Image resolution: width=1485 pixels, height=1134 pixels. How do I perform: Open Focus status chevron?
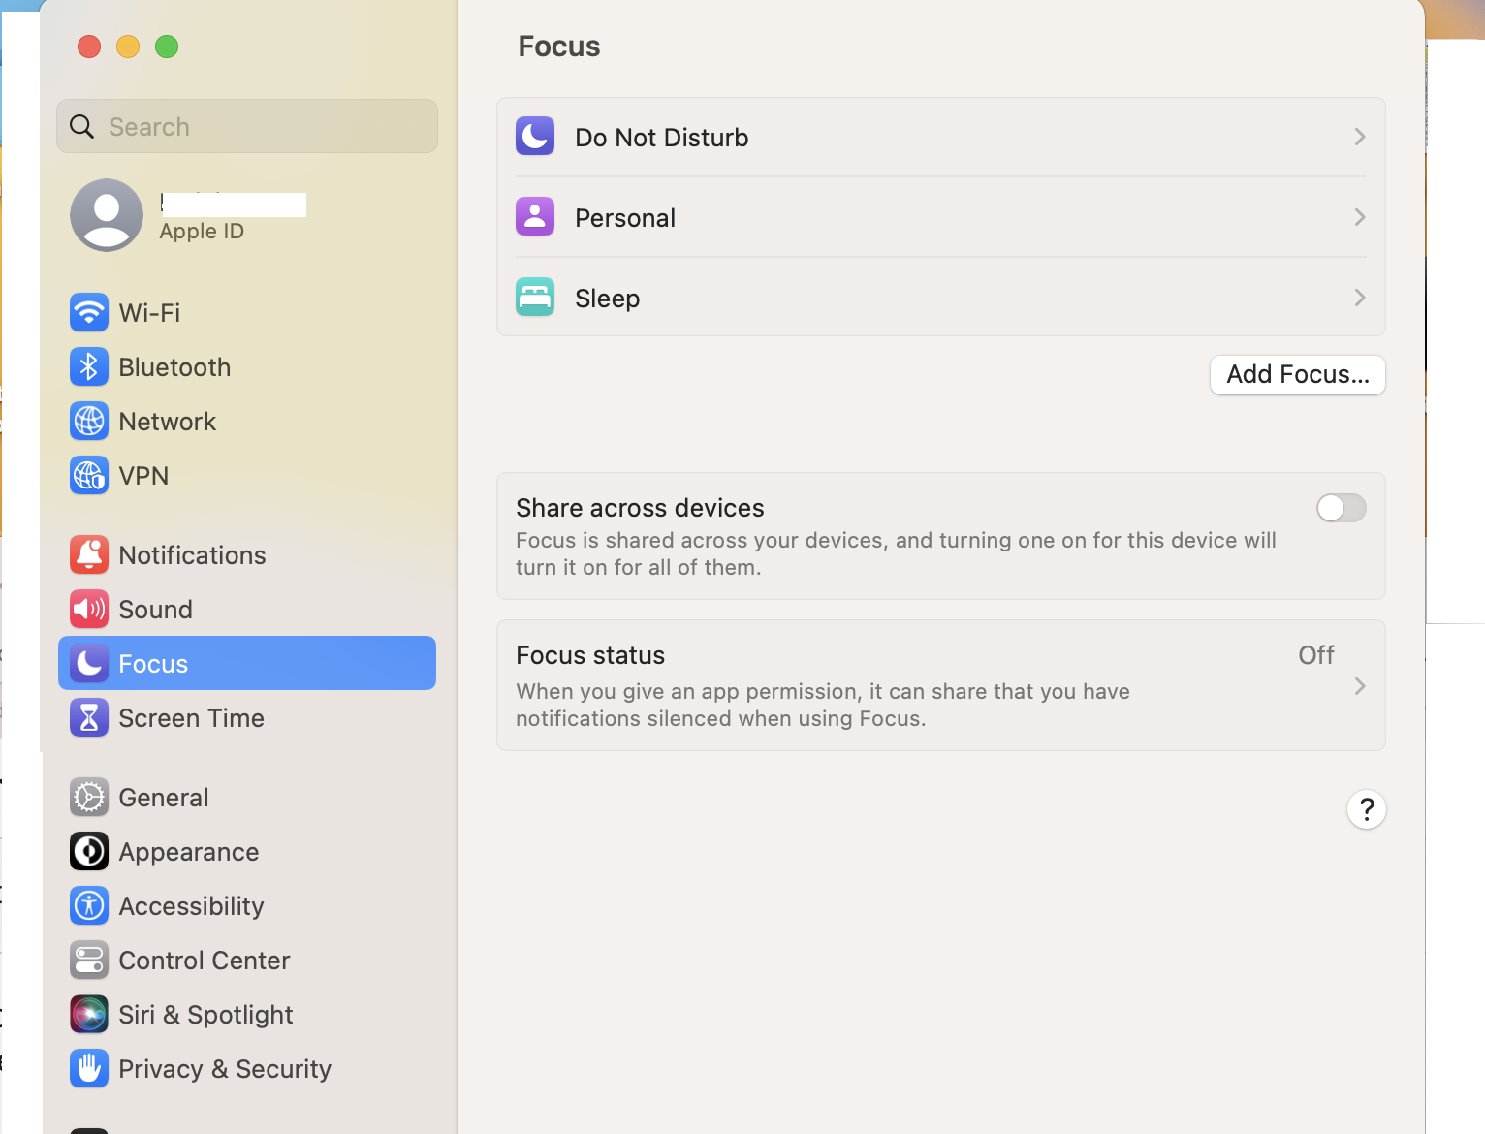point(1360,686)
